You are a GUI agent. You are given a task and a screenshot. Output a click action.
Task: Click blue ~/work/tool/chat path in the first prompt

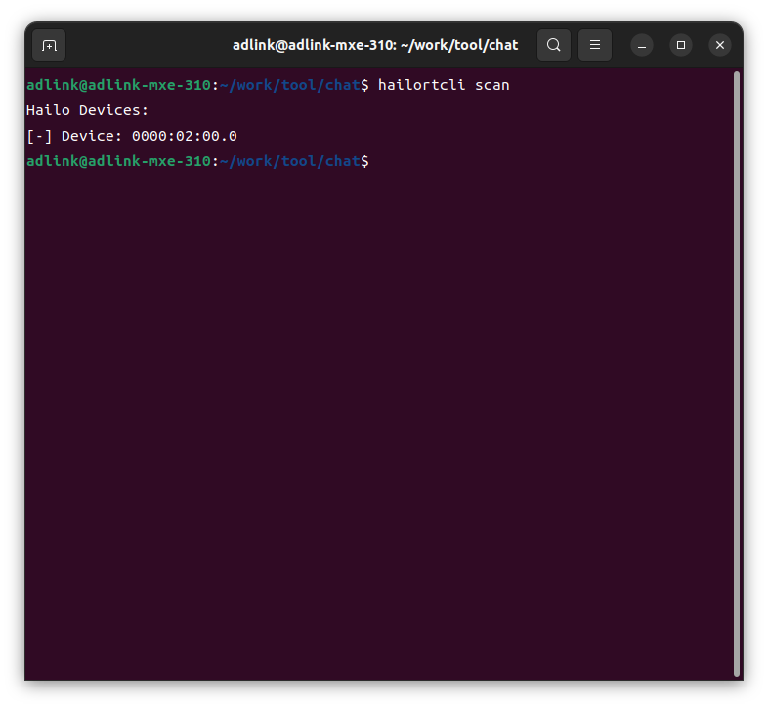290,85
